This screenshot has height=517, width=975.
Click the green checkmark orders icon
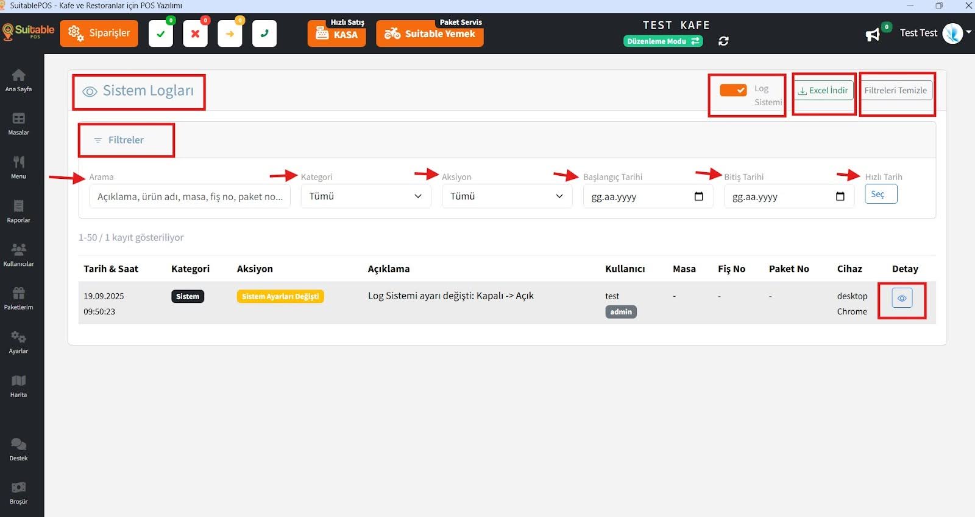coord(161,34)
